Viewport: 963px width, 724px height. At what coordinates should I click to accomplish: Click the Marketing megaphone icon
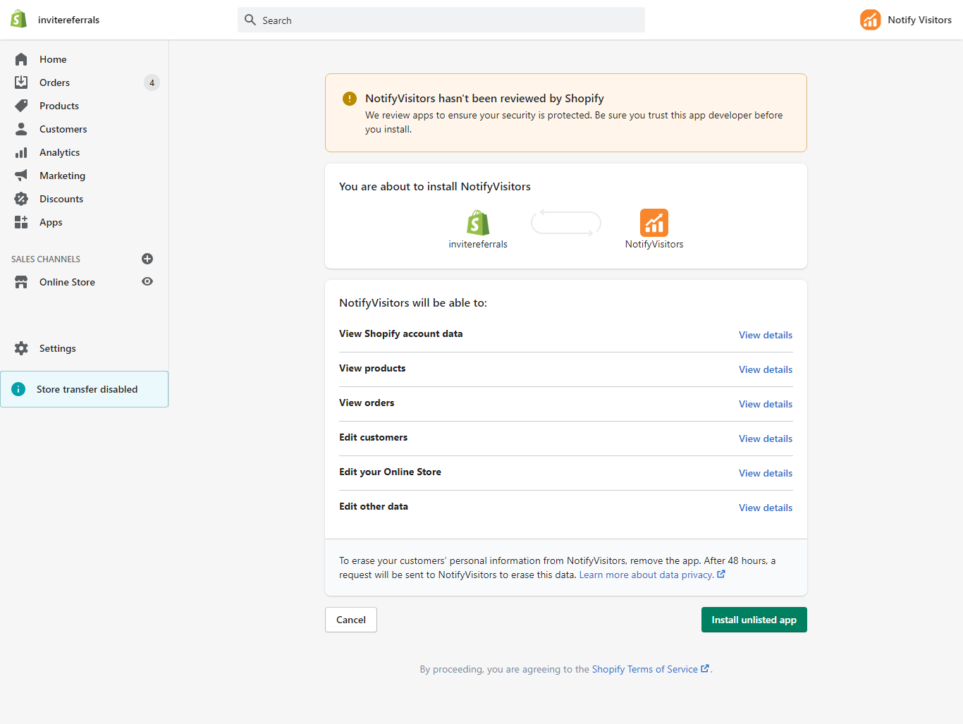21,176
